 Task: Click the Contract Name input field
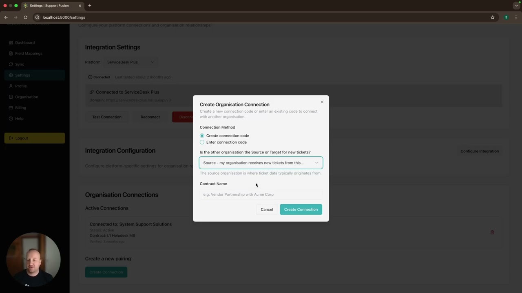pyautogui.click(x=261, y=194)
